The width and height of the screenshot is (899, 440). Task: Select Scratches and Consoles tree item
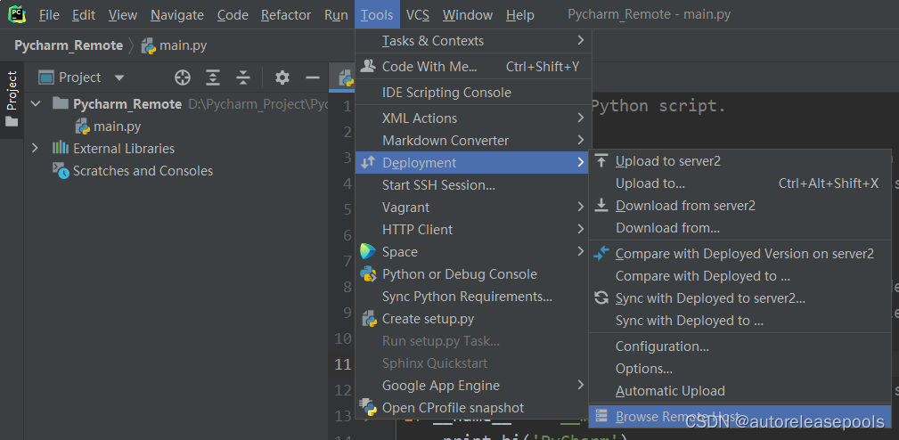pyautogui.click(x=143, y=171)
